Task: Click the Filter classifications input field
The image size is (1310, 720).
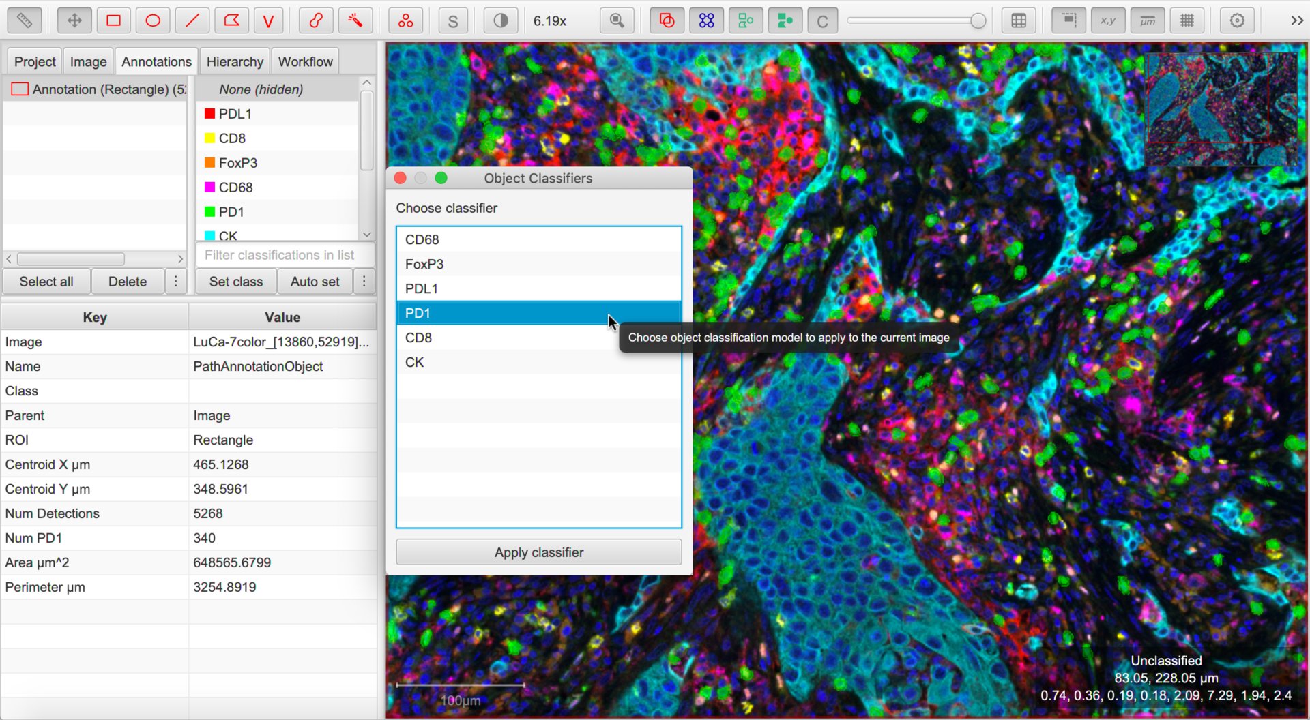Action: [x=285, y=255]
